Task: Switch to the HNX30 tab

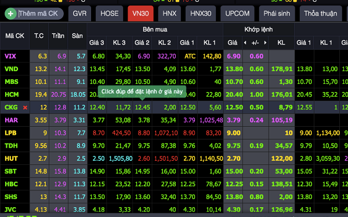Action: pos(201,13)
